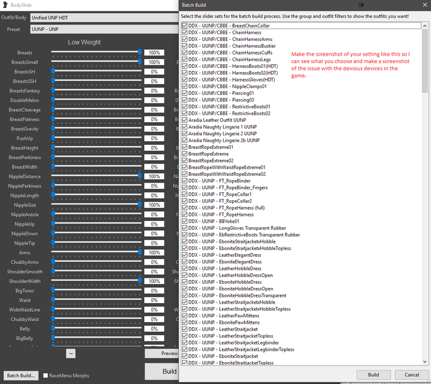This screenshot has height=384, width=431.
Task: Toggle Aradia Leather Outfit UUNP checkbox
Action: point(184,120)
